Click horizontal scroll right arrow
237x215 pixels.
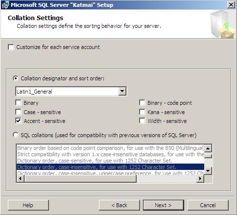click(200, 179)
